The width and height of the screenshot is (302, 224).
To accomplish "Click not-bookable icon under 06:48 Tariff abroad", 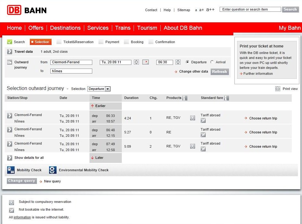I will pyautogui.click(x=203, y=135).
